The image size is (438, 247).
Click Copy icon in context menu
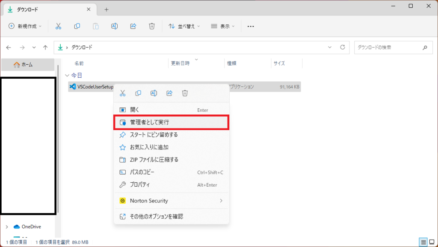click(x=138, y=93)
